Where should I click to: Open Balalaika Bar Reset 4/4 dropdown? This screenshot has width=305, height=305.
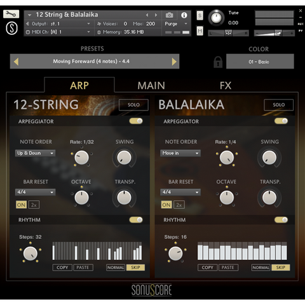pyautogui.click(x=180, y=192)
